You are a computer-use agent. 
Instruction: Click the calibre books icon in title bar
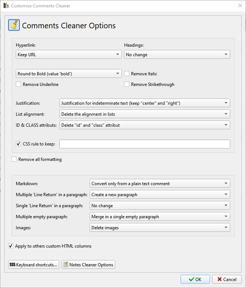tap(6, 6)
